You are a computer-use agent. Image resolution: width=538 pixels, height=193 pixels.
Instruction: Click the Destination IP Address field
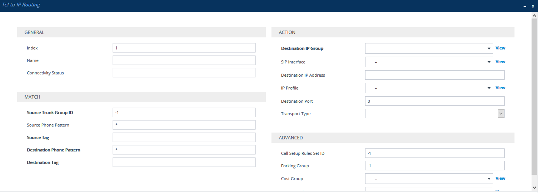(434, 75)
